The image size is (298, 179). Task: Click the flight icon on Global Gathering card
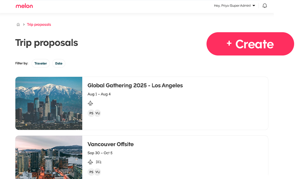coord(90,103)
